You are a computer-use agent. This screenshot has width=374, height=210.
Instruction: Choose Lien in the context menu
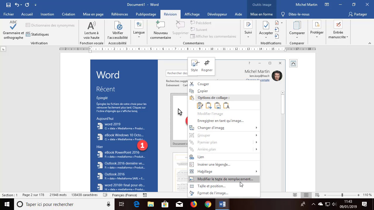[x=224, y=157]
